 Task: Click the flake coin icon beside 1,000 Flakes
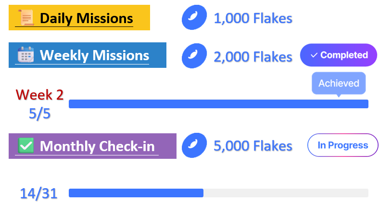click(194, 18)
